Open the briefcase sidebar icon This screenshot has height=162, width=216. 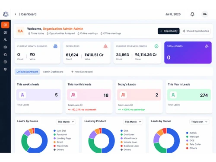[x=5, y=47]
